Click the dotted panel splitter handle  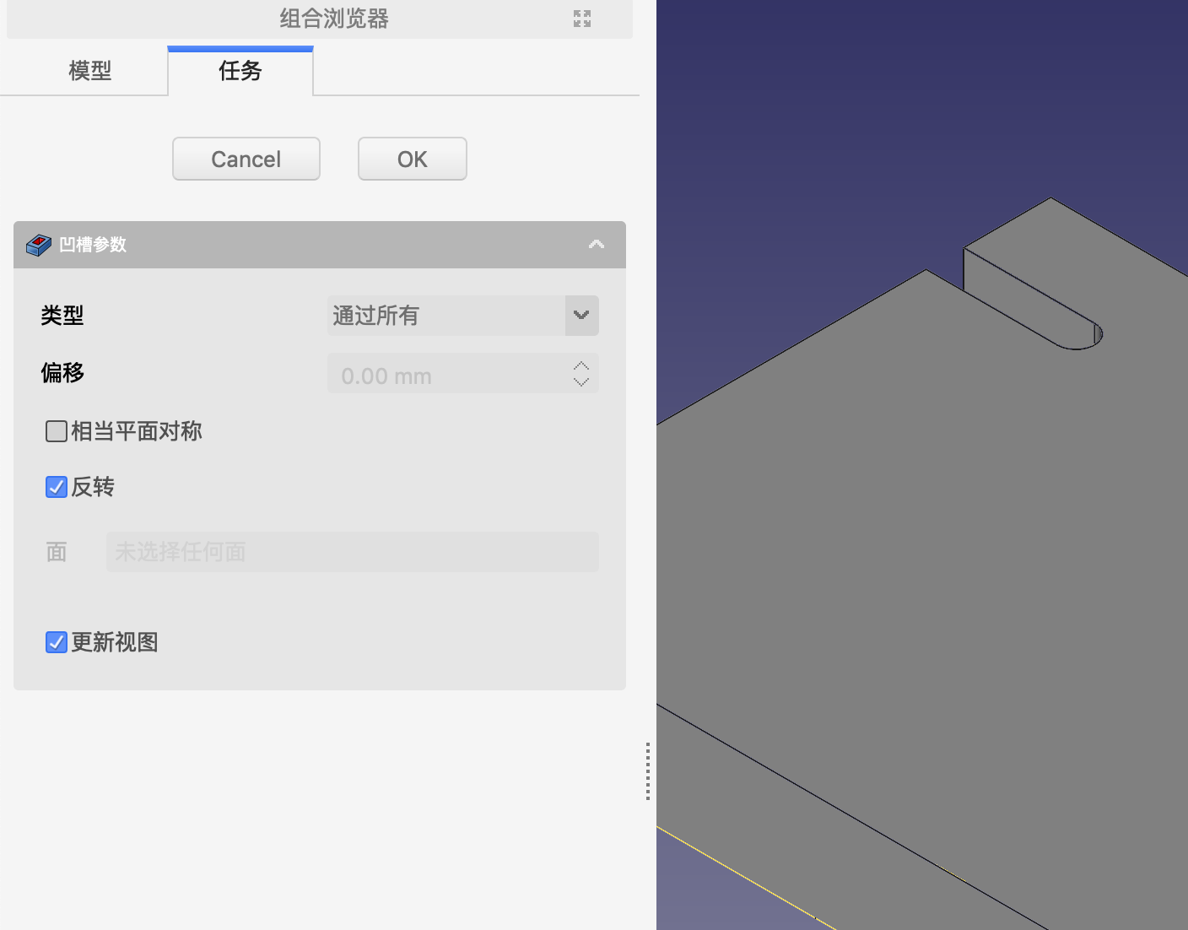point(647,771)
